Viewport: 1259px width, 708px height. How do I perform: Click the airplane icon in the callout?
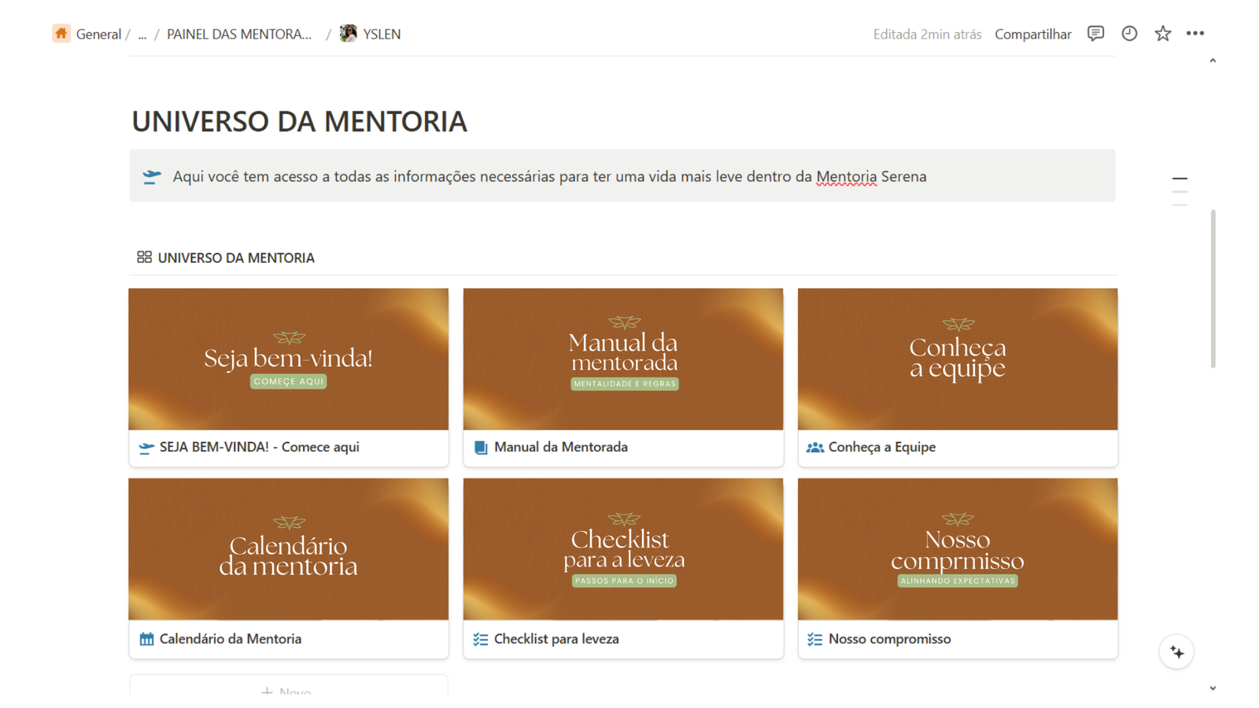point(152,176)
